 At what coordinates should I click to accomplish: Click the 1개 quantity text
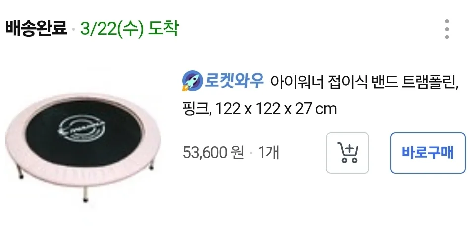pyautogui.click(x=268, y=153)
